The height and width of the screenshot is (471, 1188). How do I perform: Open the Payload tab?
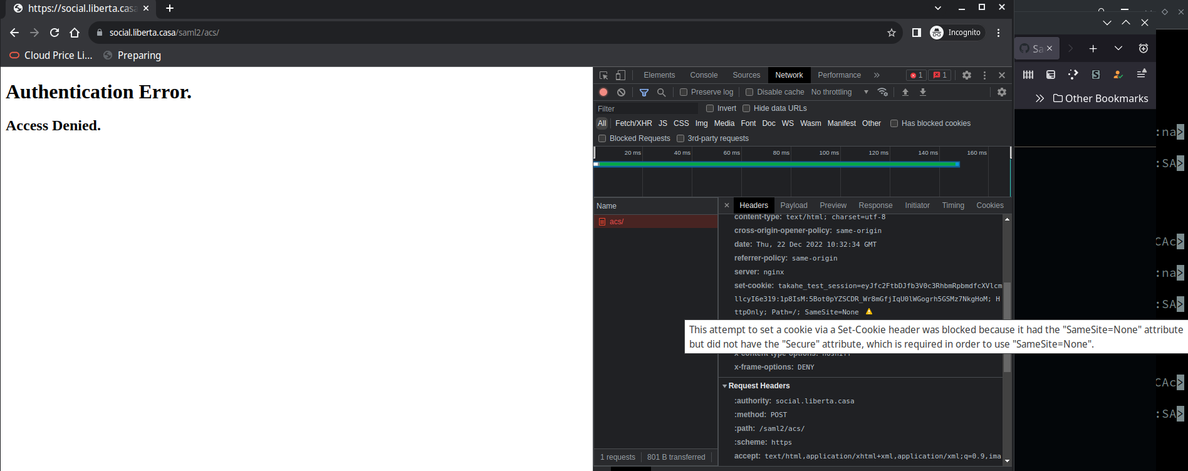click(793, 205)
